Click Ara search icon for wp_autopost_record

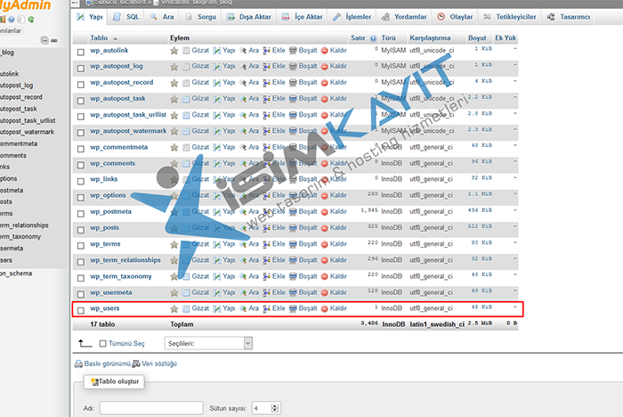(x=243, y=83)
